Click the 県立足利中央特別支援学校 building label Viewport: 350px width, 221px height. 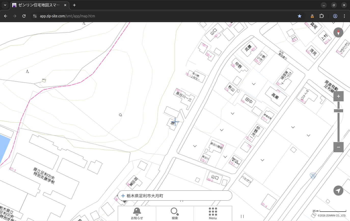click(44, 176)
